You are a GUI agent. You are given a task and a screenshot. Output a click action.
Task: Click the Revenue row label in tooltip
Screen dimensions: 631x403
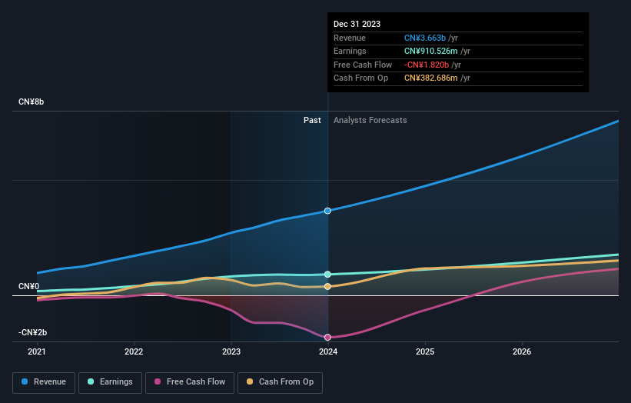click(350, 38)
